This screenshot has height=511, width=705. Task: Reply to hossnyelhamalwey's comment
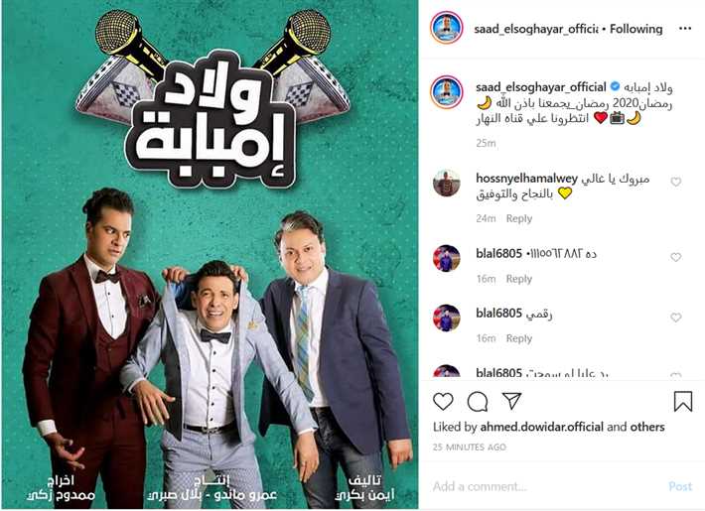coord(519,218)
